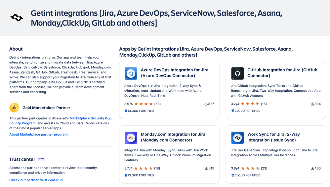
Task: Click the Gold Marketplace Partner badge icon
Action: click(14, 108)
